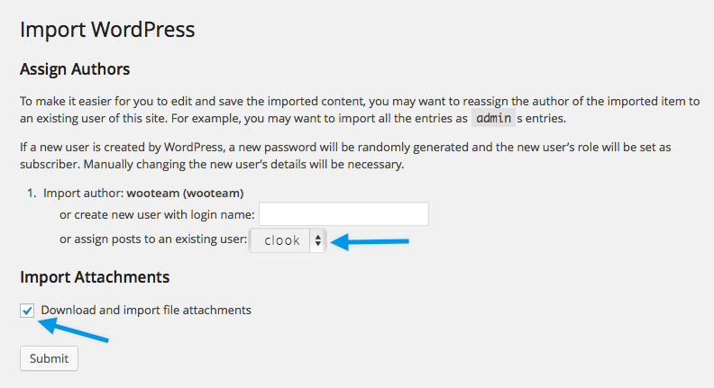Focus the new user login name field

343,214
